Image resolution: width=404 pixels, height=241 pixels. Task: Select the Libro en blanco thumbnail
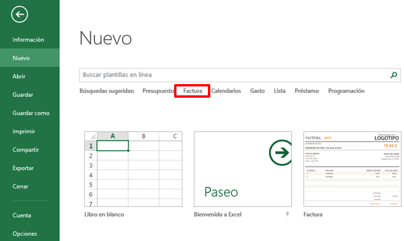[133, 169]
